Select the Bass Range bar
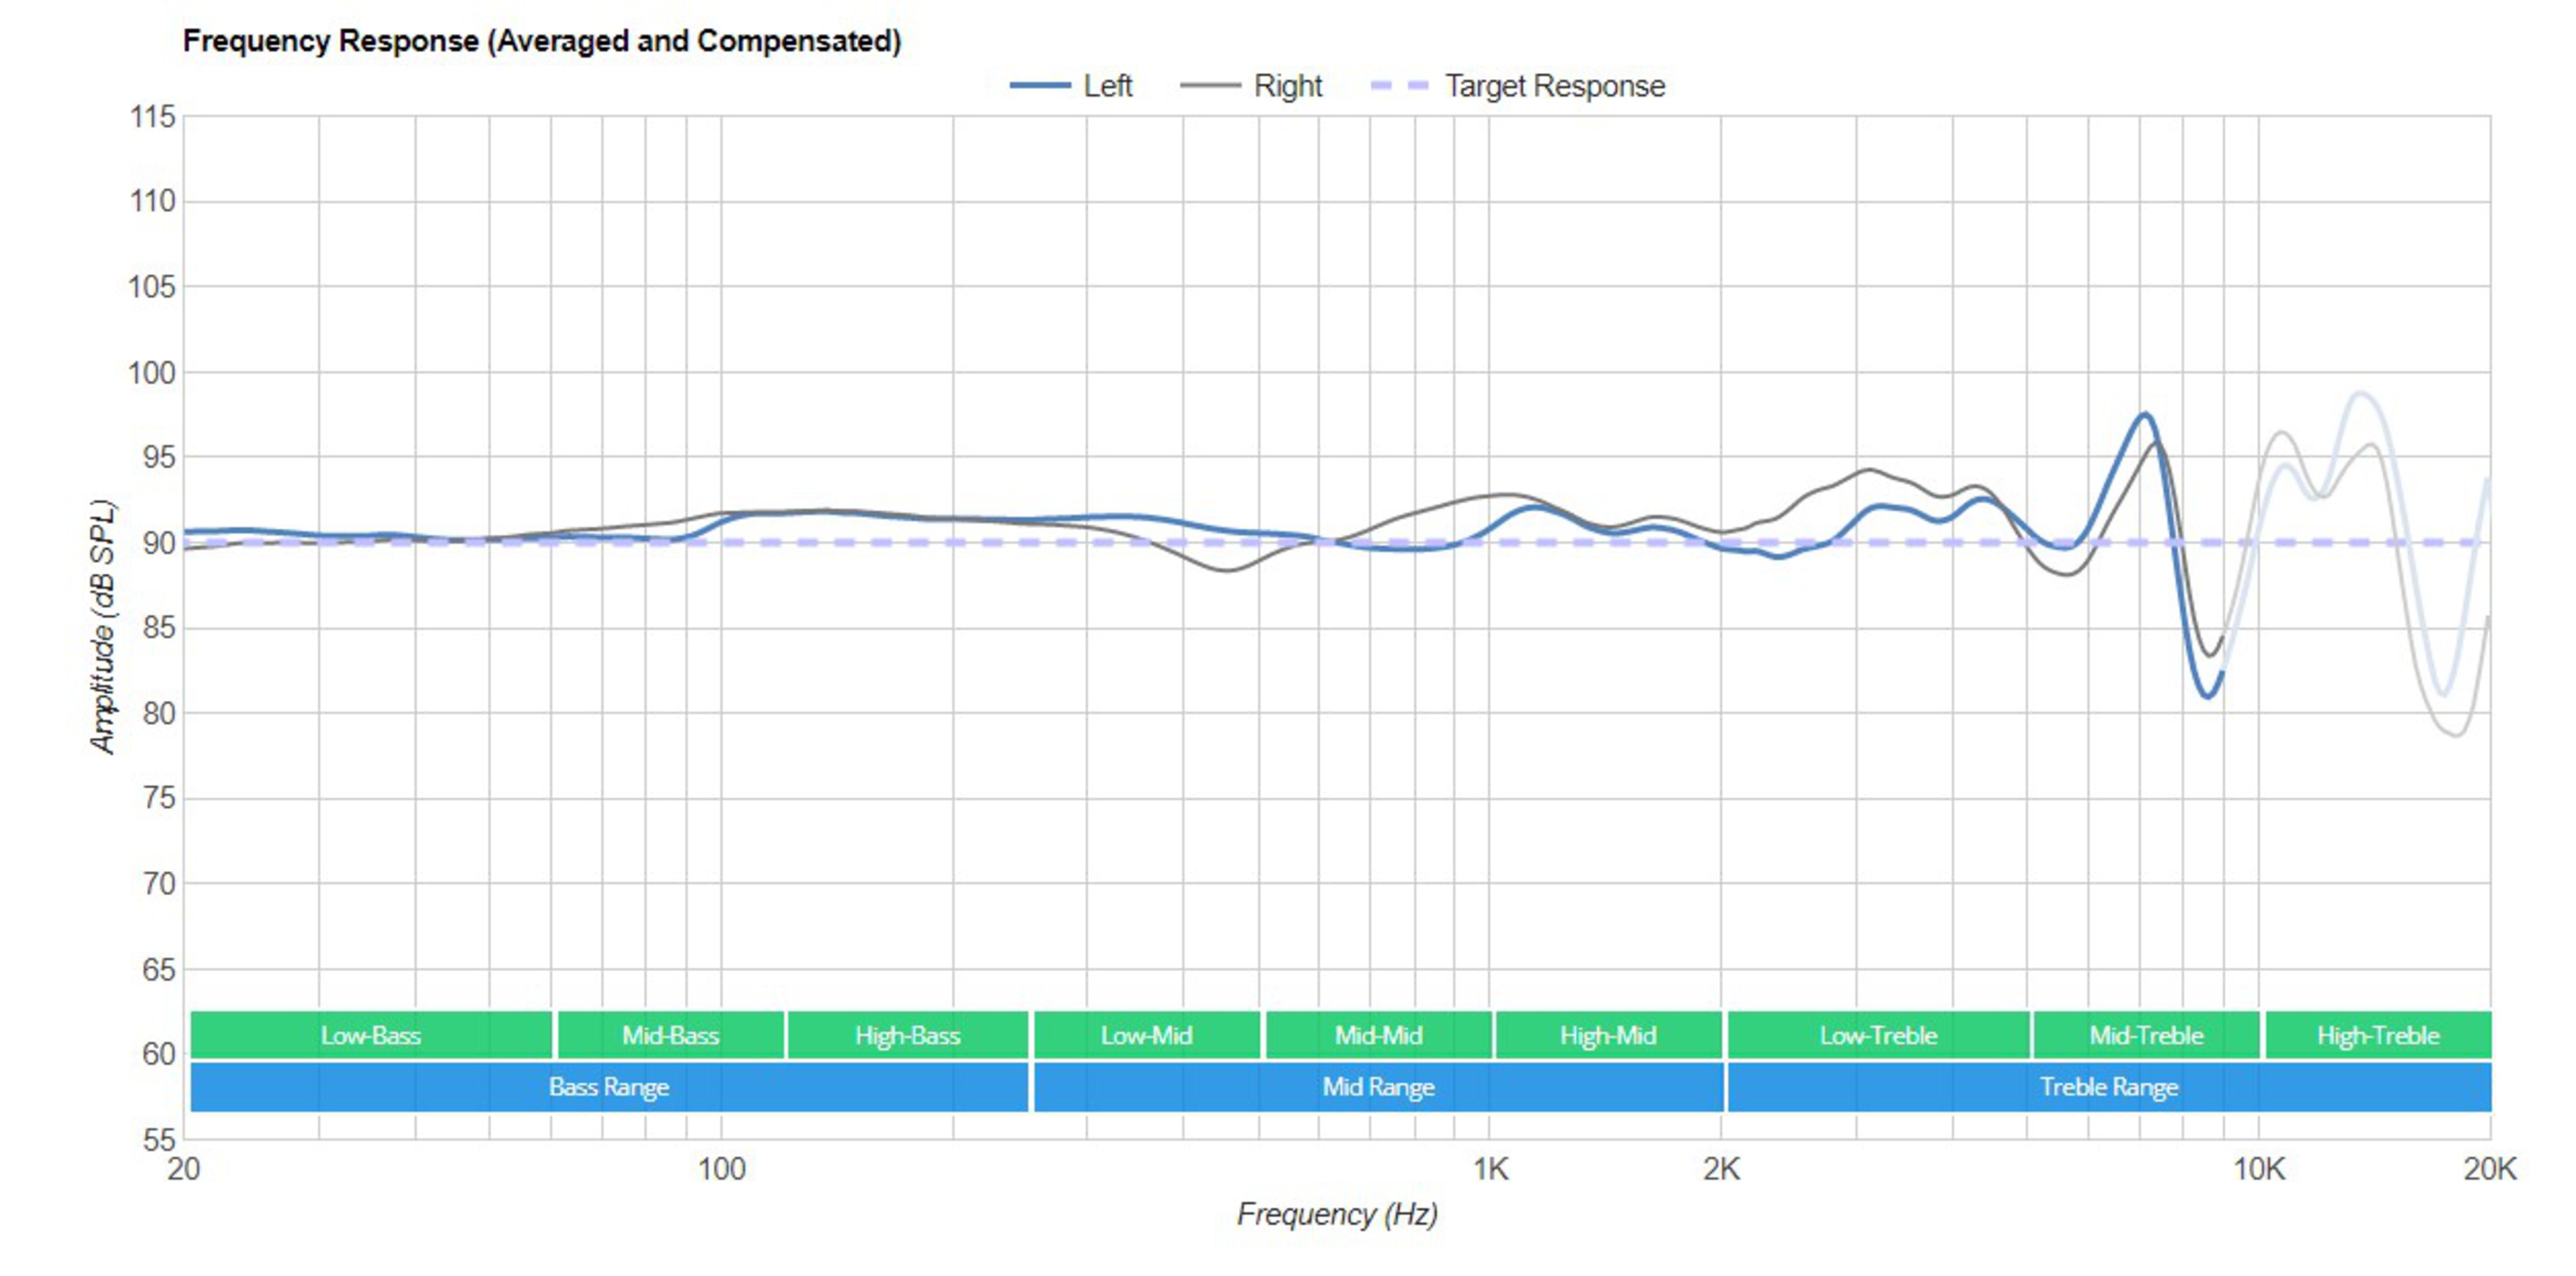The width and height of the screenshot is (2576, 1276). (x=608, y=1087)
